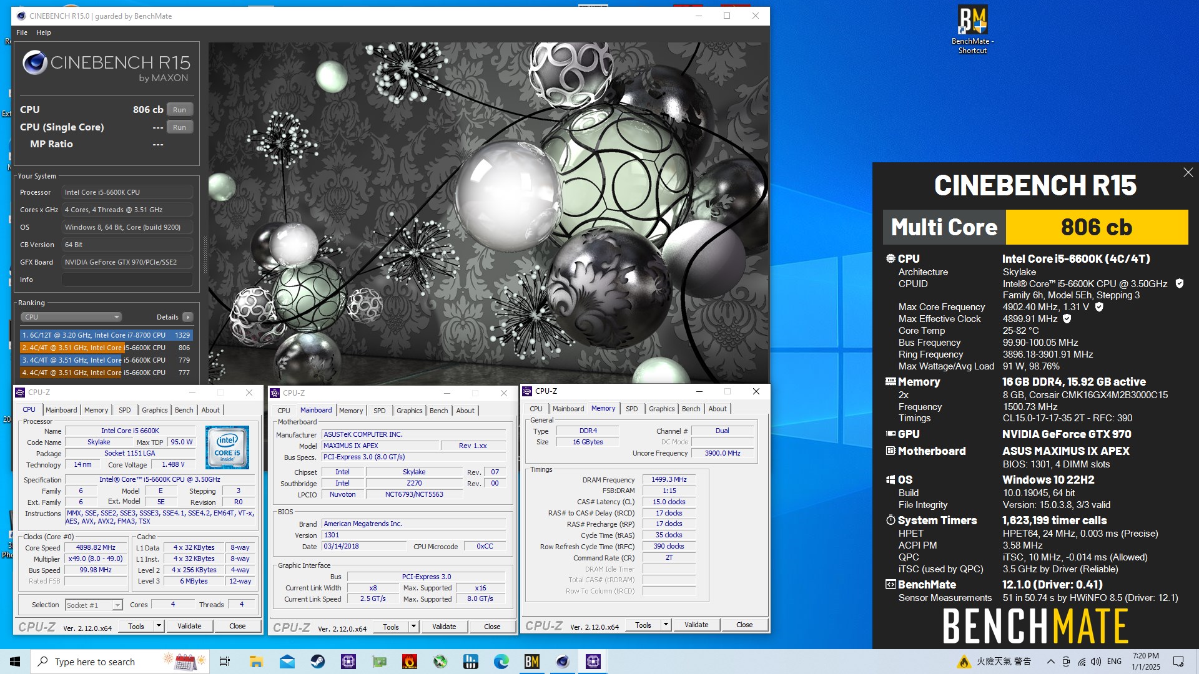Open the notification center icon

(x=1178, y=662)
